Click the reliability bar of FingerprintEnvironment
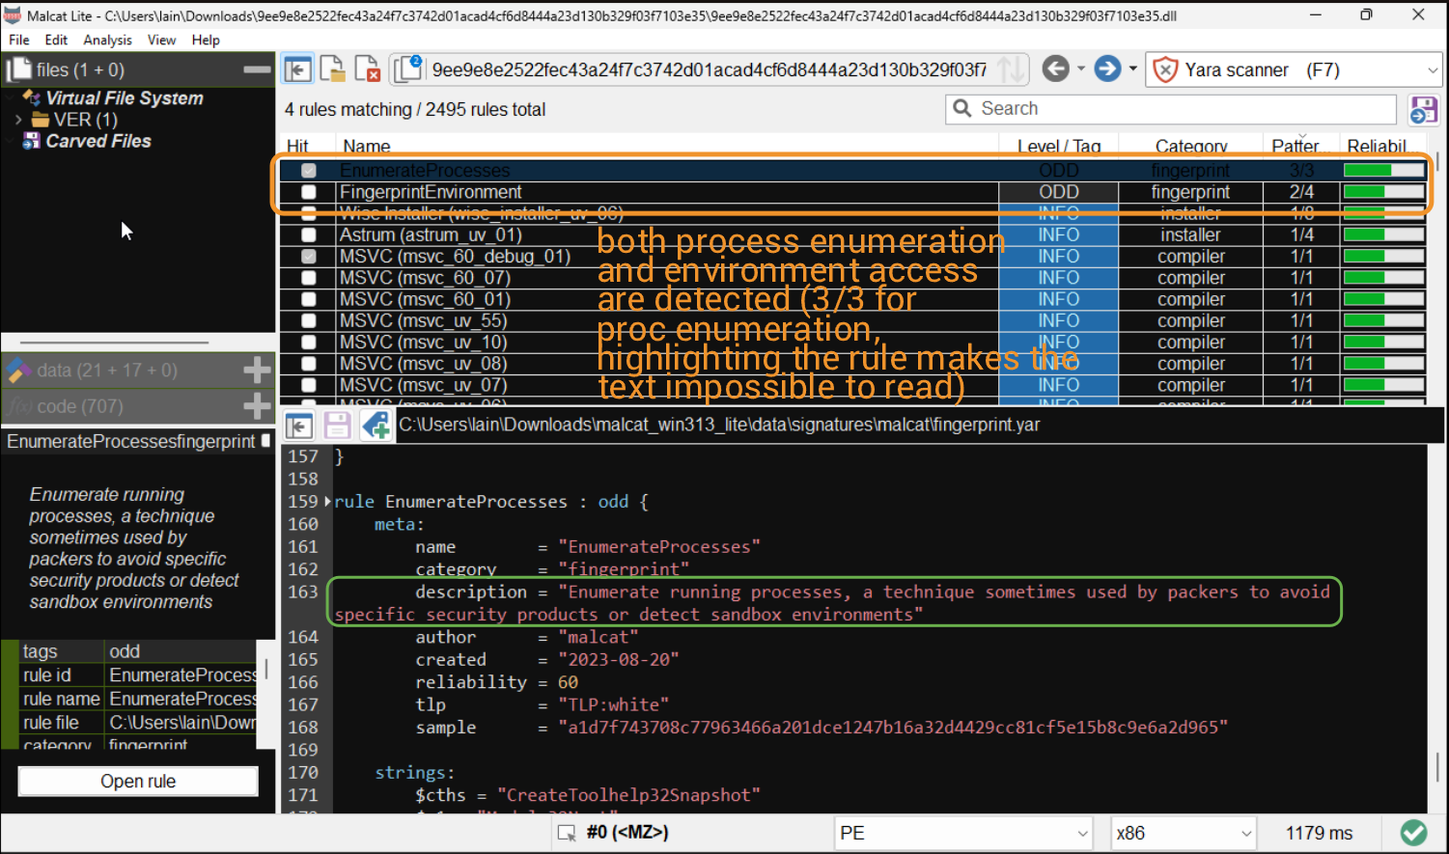 (1383, 192)
